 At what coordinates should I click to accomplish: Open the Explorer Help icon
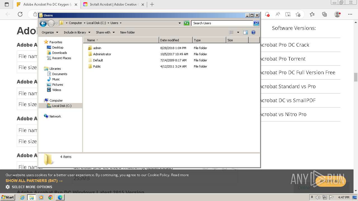click(x=253, y=32)
